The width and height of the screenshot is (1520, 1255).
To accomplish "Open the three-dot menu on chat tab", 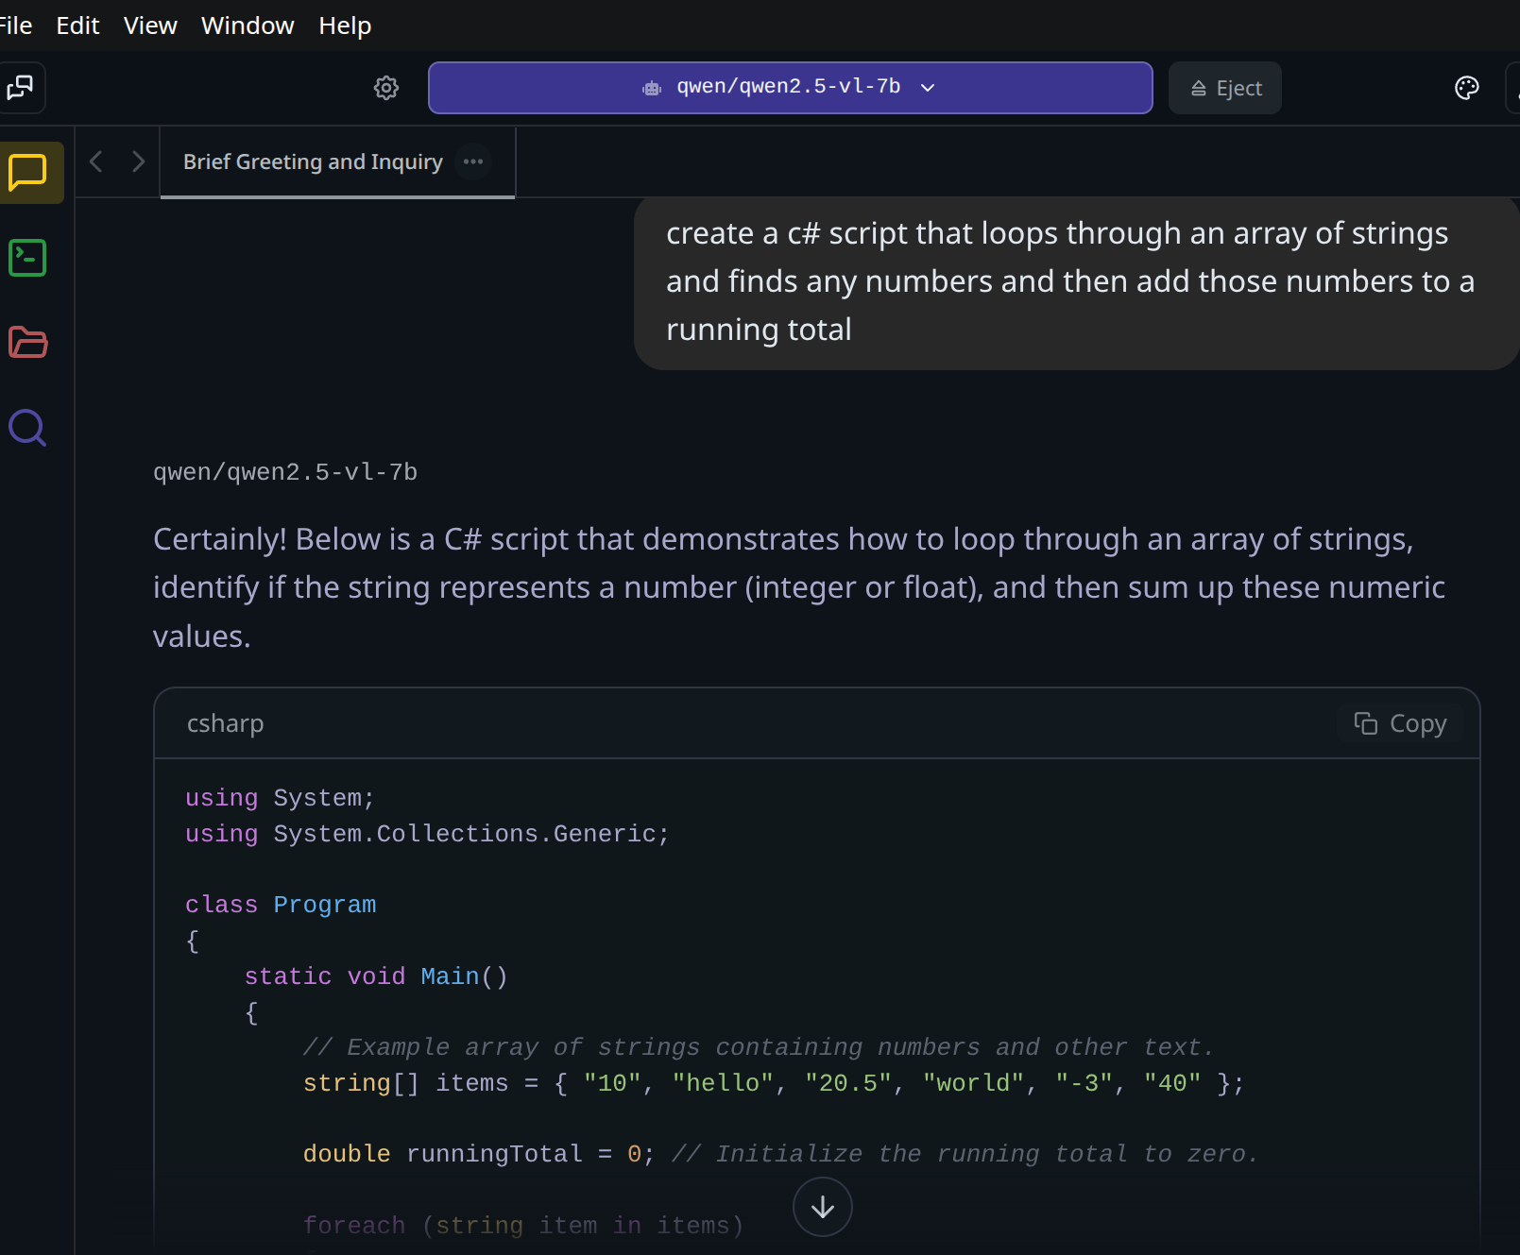I will coord(473,161).
